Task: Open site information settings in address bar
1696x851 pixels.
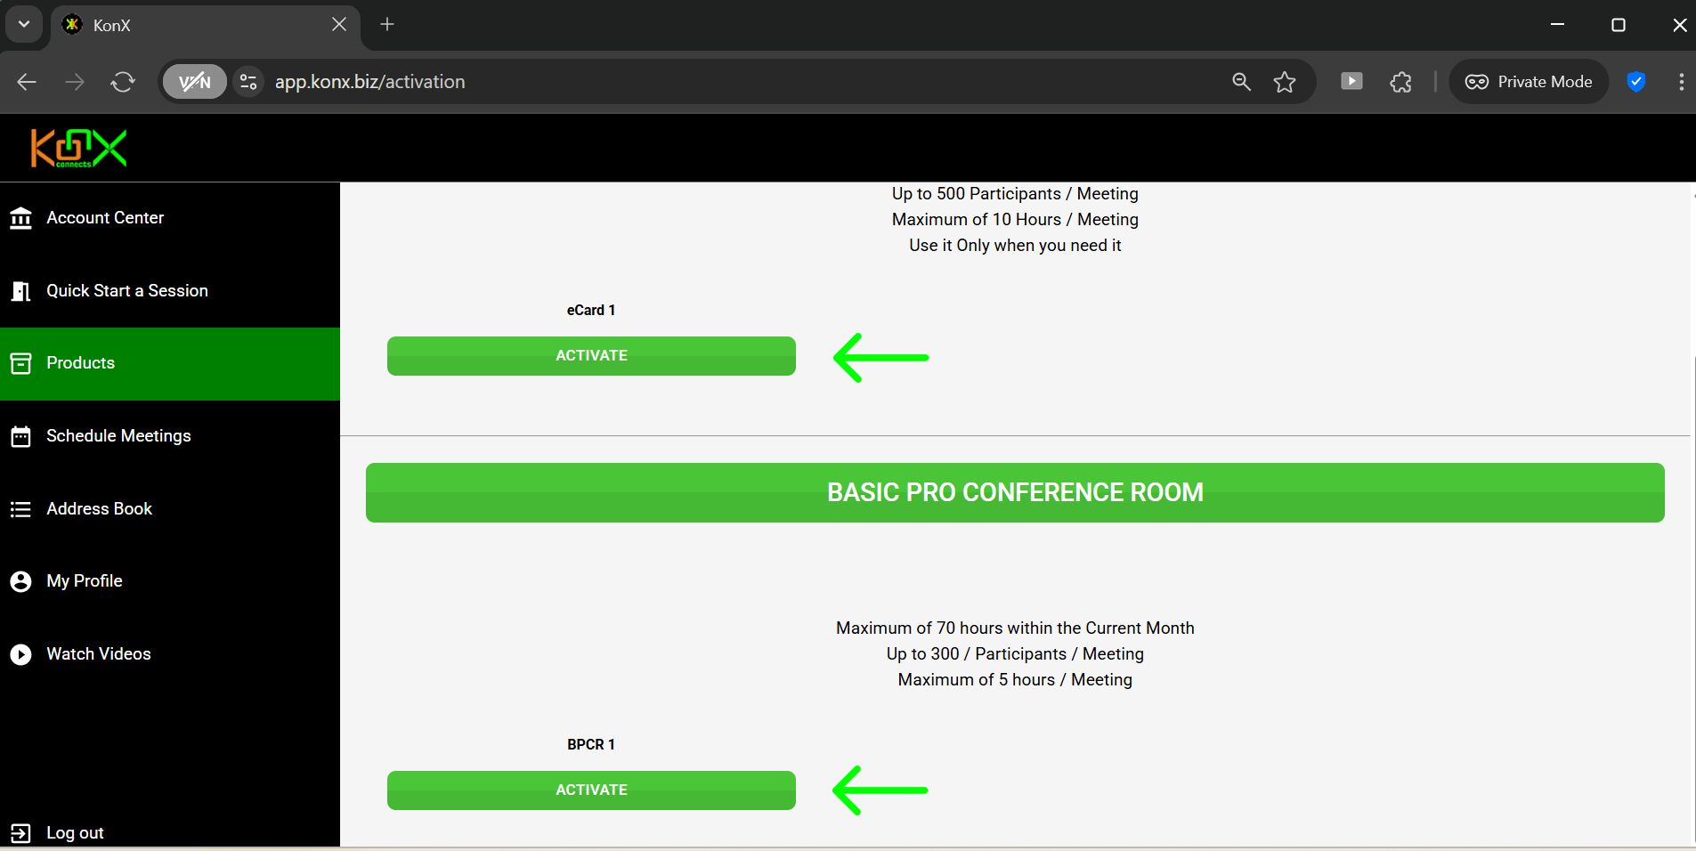Action: point(248,82)
